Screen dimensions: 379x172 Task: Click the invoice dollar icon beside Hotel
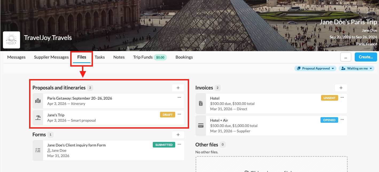201,104
